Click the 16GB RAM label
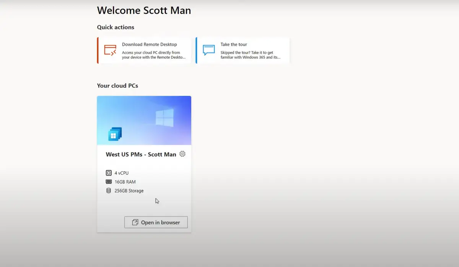The width and height of the screenshot is (459, 267). tap(125, 182)
